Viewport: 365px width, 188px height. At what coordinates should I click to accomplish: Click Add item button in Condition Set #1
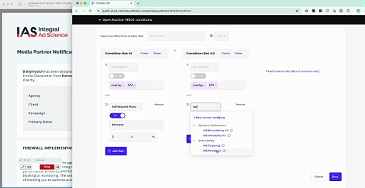tap(116, 151)
